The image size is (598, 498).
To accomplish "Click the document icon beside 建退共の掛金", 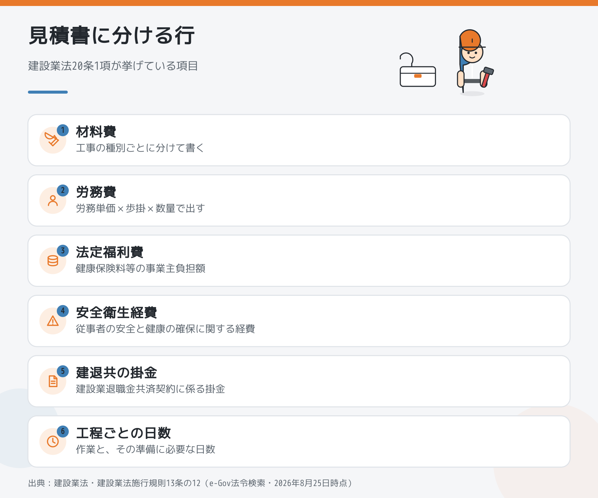I will [52, 381].
